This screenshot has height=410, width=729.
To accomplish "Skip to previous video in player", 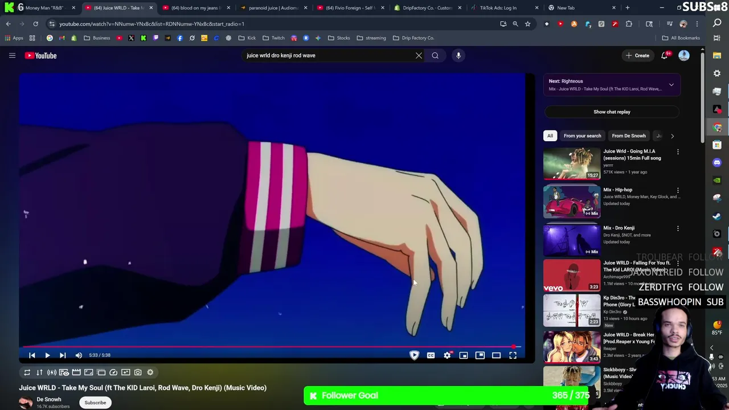I will [32, 355].
